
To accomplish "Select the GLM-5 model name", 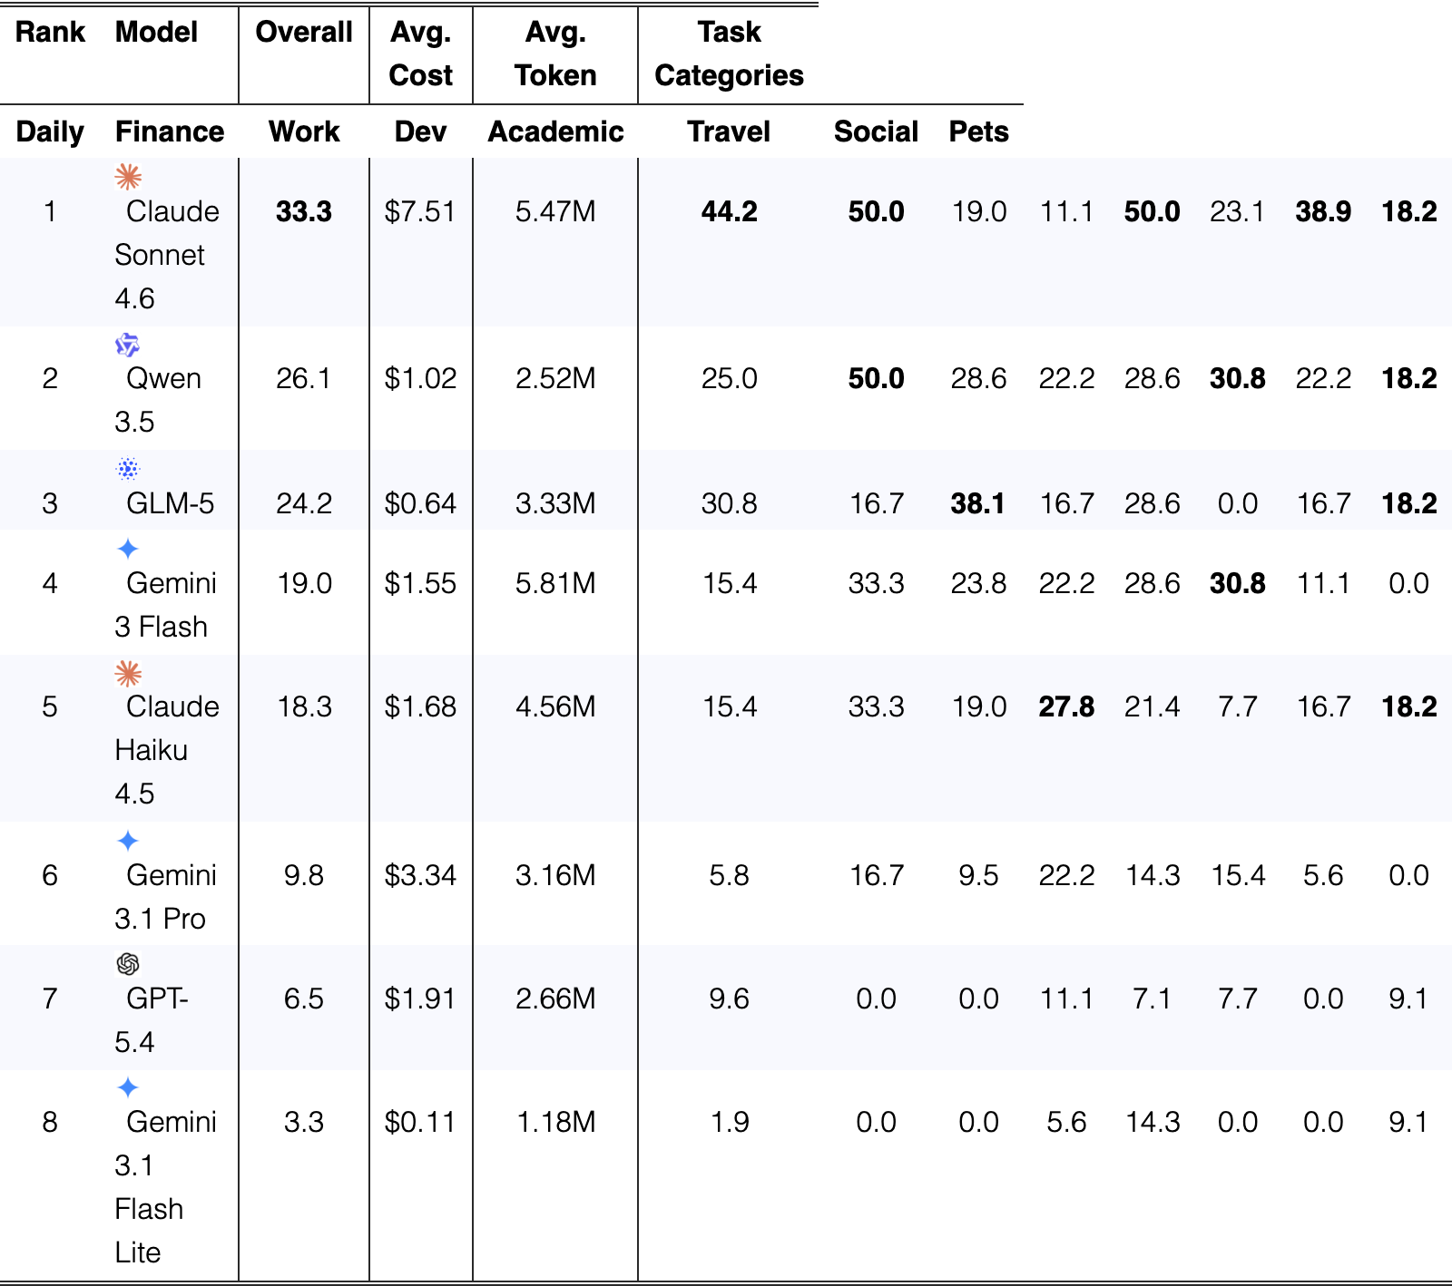I will pos(171,503).
